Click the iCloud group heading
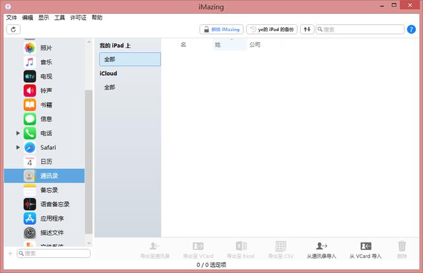423x273 pixels. (x=108, y=73)
